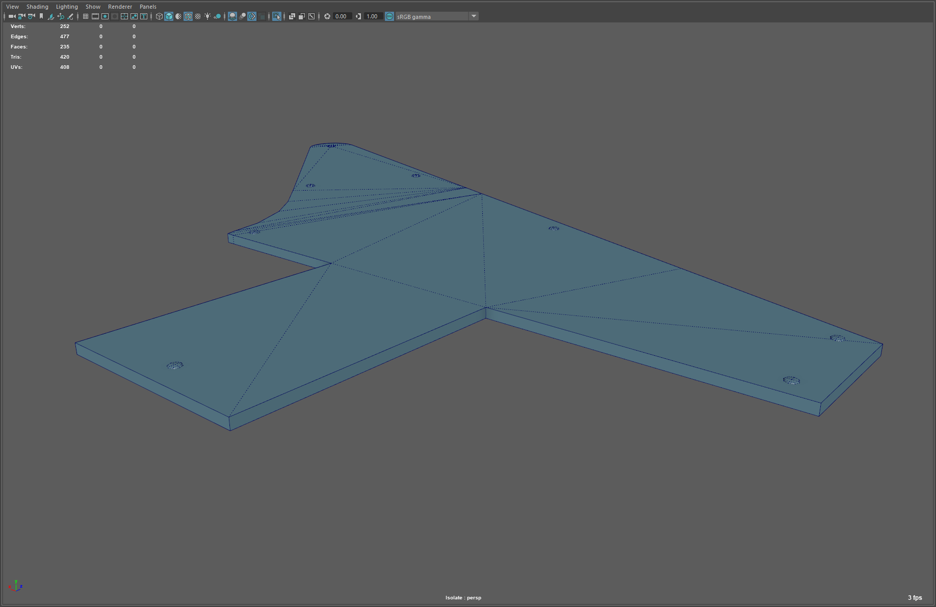Enable Textured display checker icon

[x=198, y=16]
